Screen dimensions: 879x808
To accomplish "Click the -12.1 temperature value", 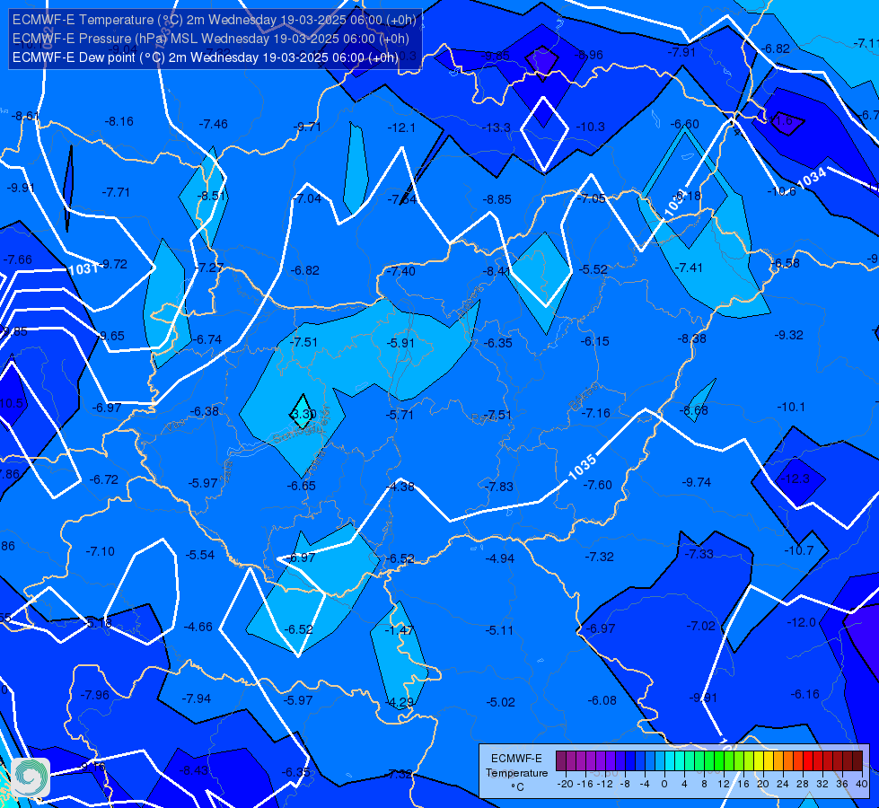I will (x=401, y=127).
